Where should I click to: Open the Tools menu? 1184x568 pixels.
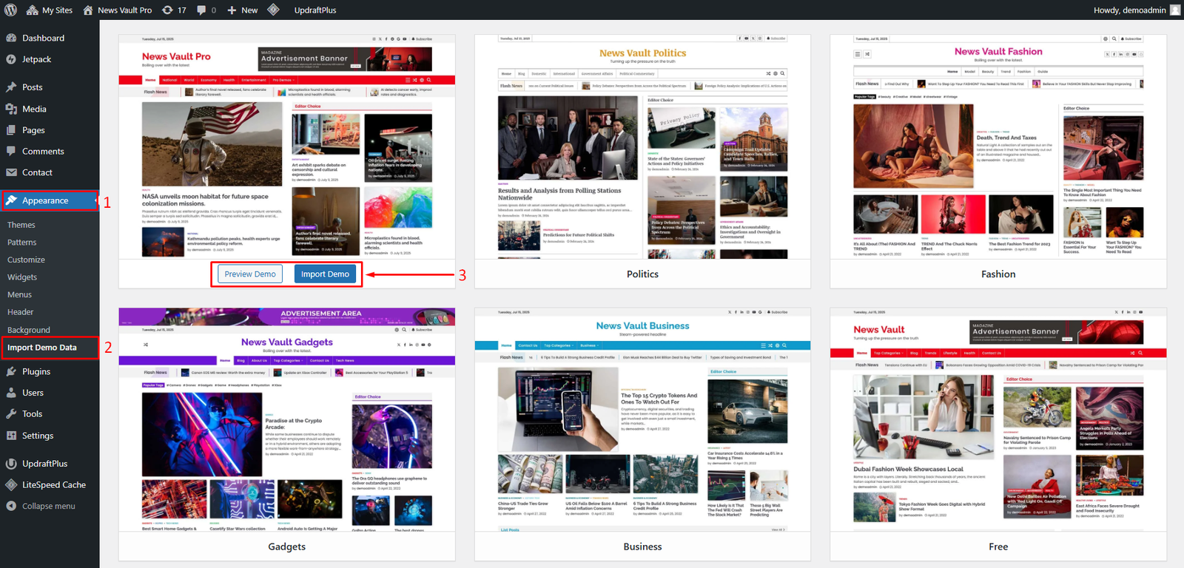click(x=50, y=414)
